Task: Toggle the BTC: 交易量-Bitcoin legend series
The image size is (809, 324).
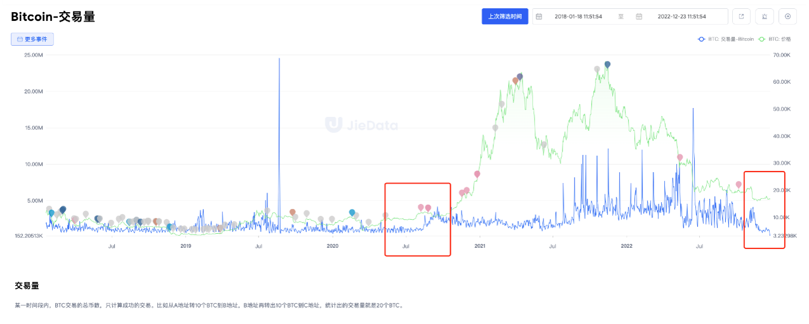Action: pyautogui.click(x=726, y=39)
